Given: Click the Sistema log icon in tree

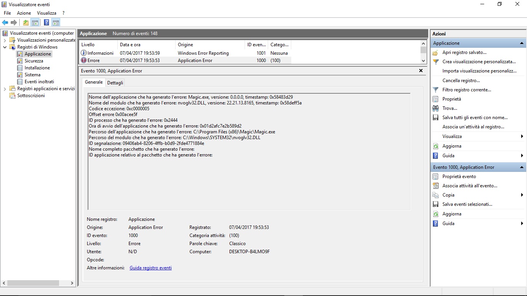Looking at the screenshot, I should 20,75.
